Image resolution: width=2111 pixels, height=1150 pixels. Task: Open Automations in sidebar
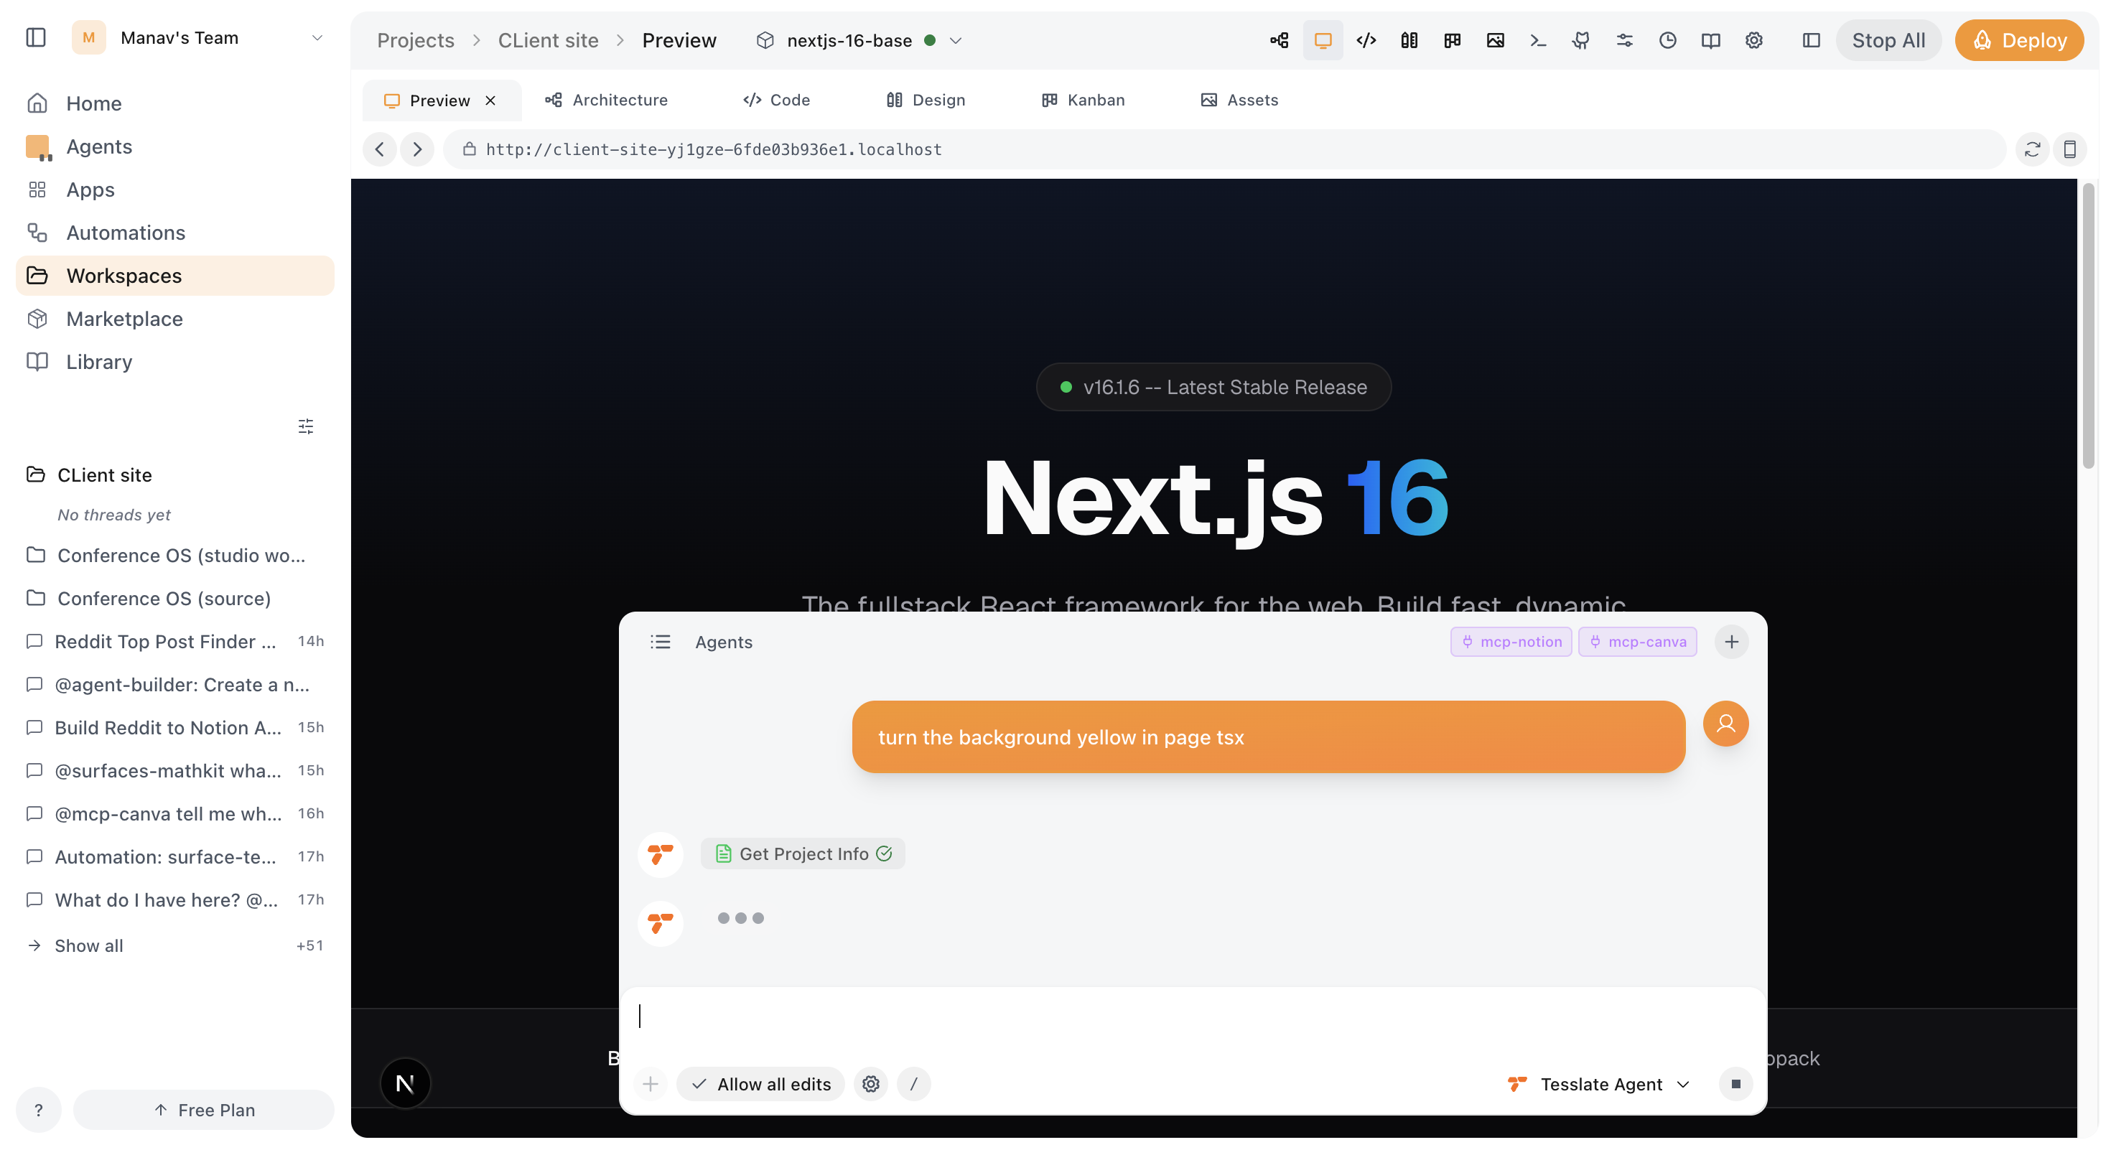175,233
